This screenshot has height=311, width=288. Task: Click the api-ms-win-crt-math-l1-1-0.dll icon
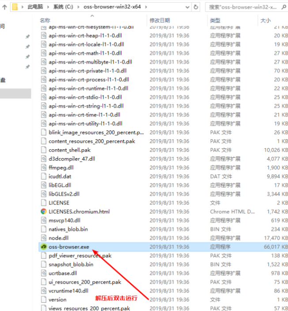44,53
